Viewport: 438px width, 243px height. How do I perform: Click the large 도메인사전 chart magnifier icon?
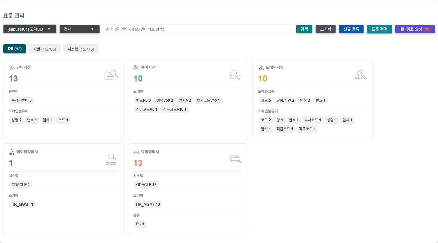pos(360,75)
